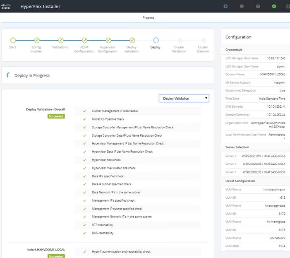Click the Deploy in Progress spinner
The height and width of the screenshot is (258, 290).
(9, 75)
